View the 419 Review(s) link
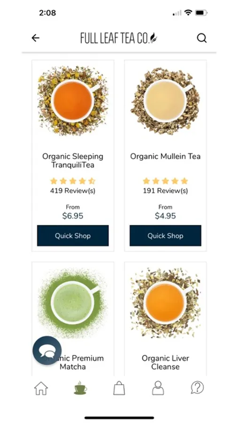Image resolution: width=238 pixels, height=423 pixels. pyautogui.click(x=73, y=191)
